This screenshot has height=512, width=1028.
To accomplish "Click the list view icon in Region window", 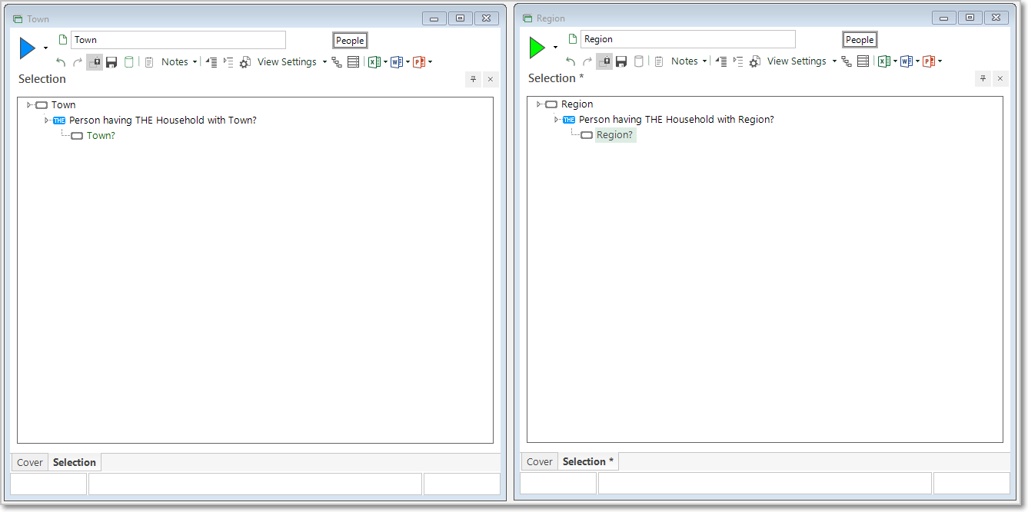I will coord(863,61).
